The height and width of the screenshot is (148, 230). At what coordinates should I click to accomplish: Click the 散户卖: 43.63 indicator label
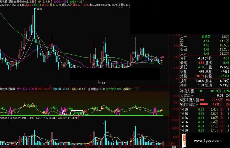62,89
